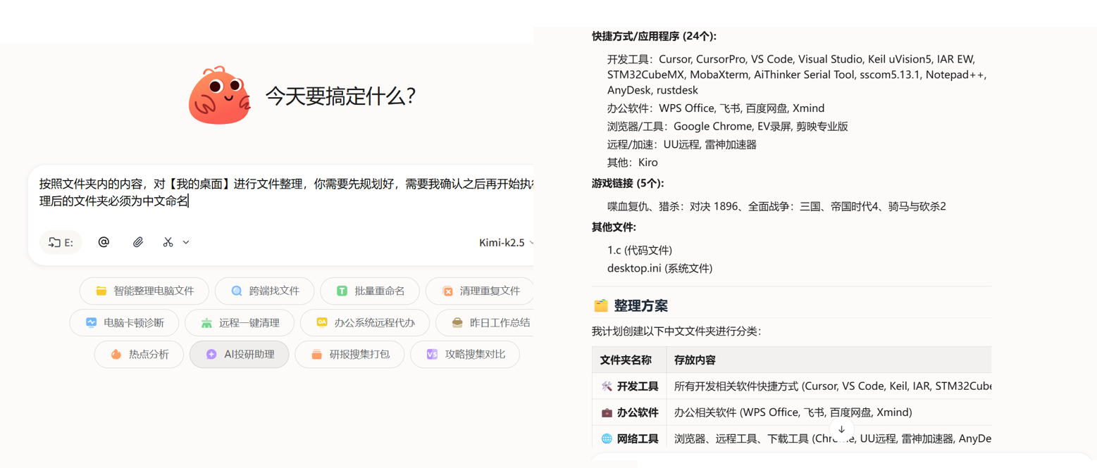Click the scissors screenshot icon
The image size is (1097, 468).
[x=168, y=242]
